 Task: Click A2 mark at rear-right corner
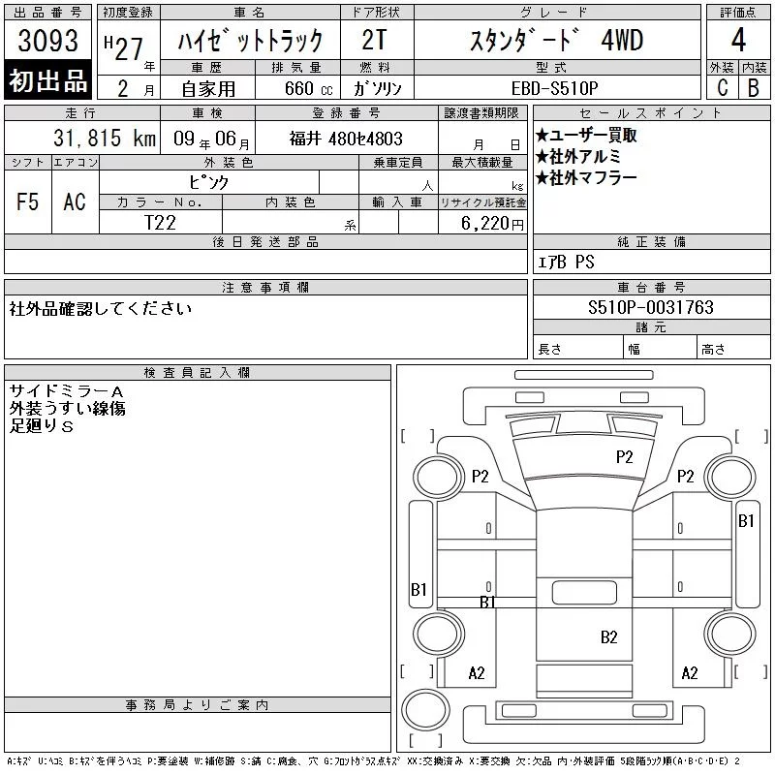[x=690, y=673]
